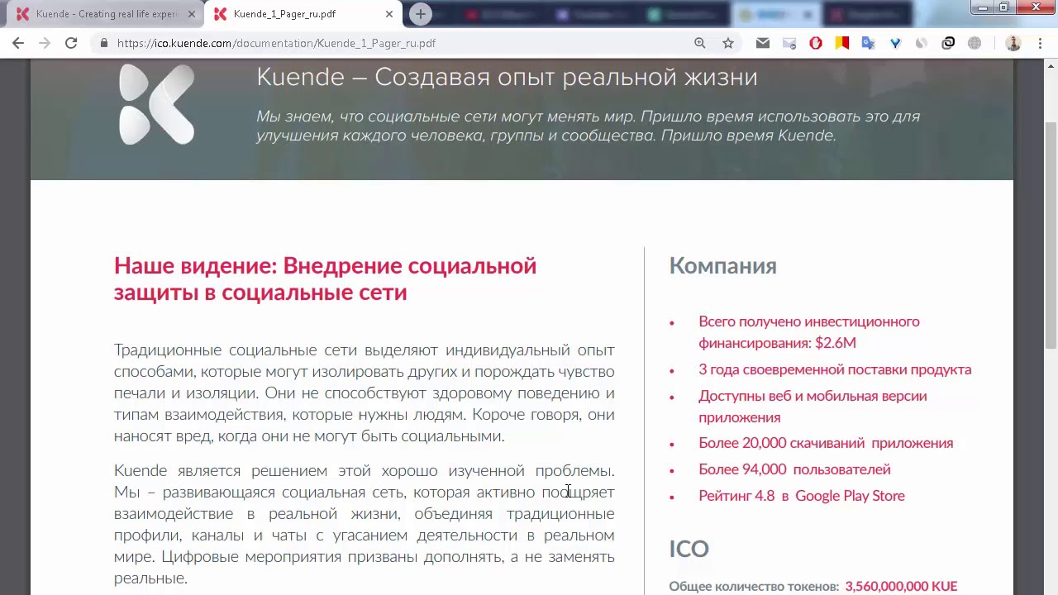The height and width of the screenshot is (595, 1058).
Task: Open the dark envelope mail extension
Action: pyautogui.click(x=763, y=43)
